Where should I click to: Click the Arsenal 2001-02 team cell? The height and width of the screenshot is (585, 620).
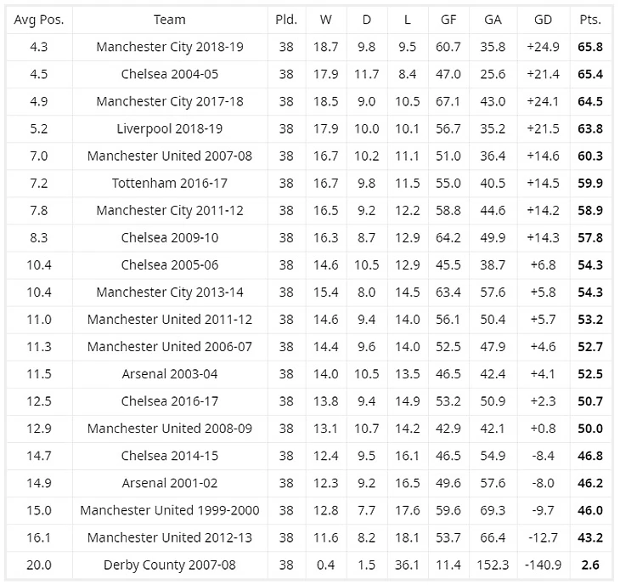click(170, 483)
